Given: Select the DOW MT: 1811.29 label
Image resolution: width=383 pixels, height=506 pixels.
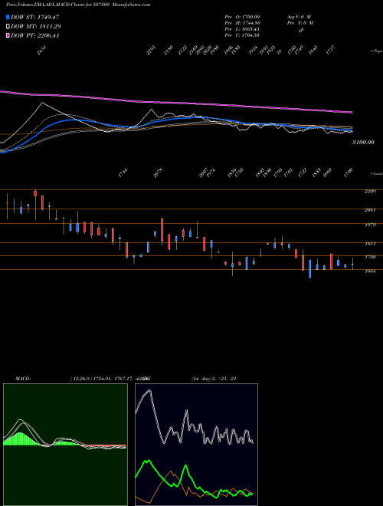Looking at the screenshot, I should pyautogui.click(x=36, y=27).
